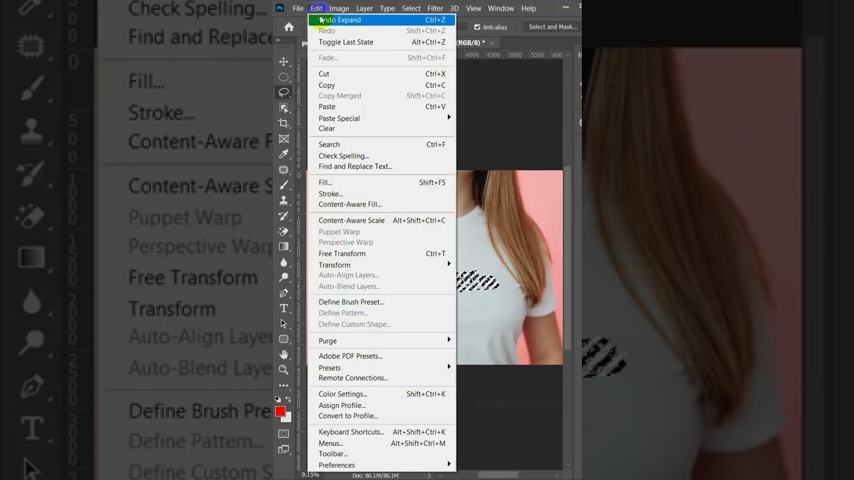
Task: Choose Fill... menu entry
Action: (382, 182)
